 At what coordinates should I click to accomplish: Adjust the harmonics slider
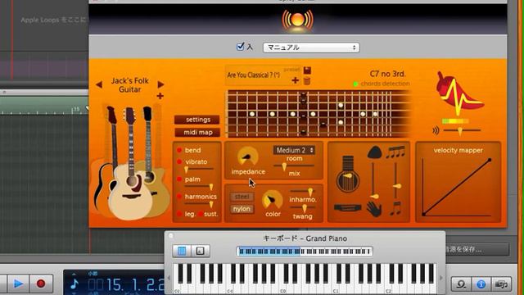[200, 204]
